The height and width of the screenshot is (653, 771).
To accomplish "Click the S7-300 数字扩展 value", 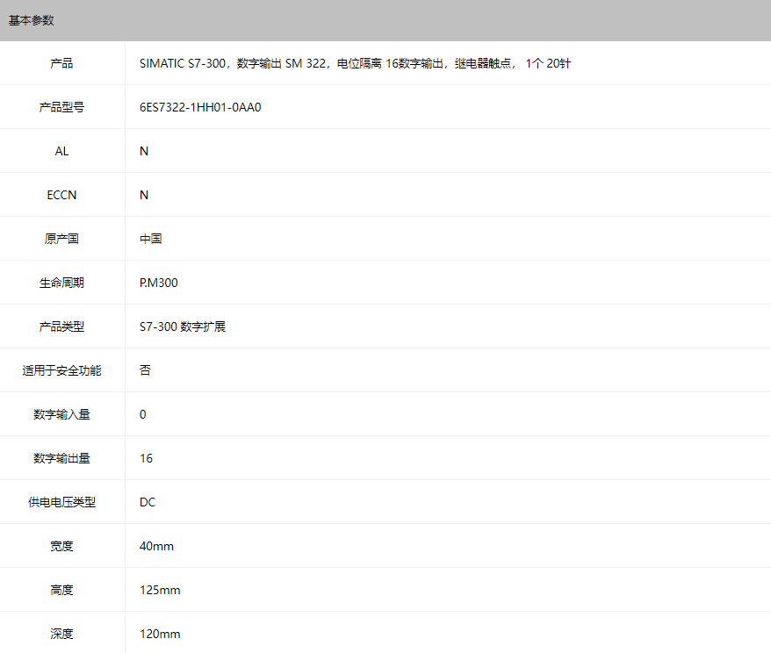I will pos(183,326).
